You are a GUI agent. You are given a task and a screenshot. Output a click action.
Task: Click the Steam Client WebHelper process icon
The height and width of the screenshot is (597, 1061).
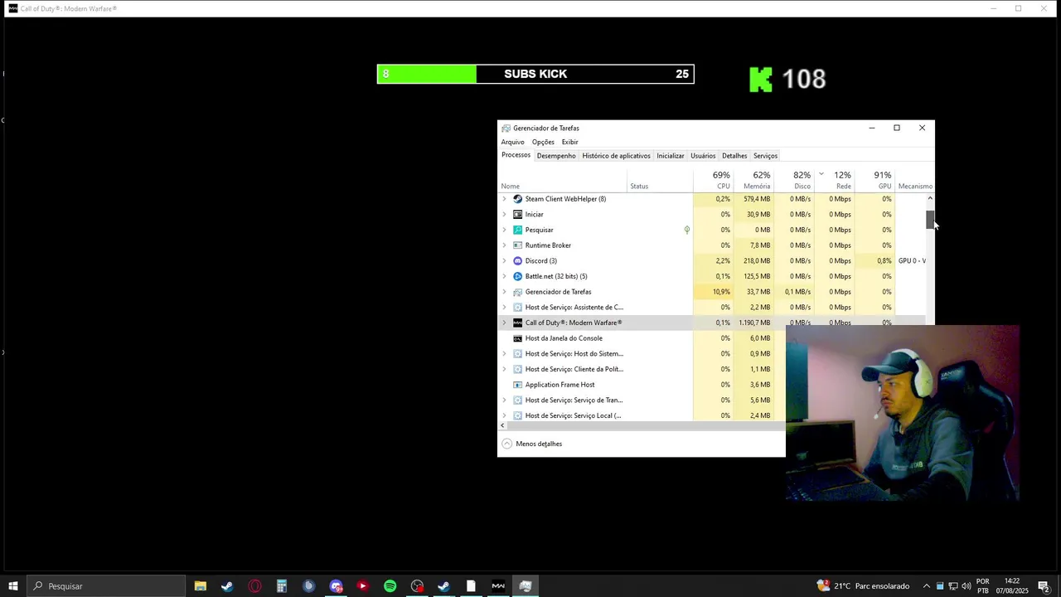click(518, 199)
